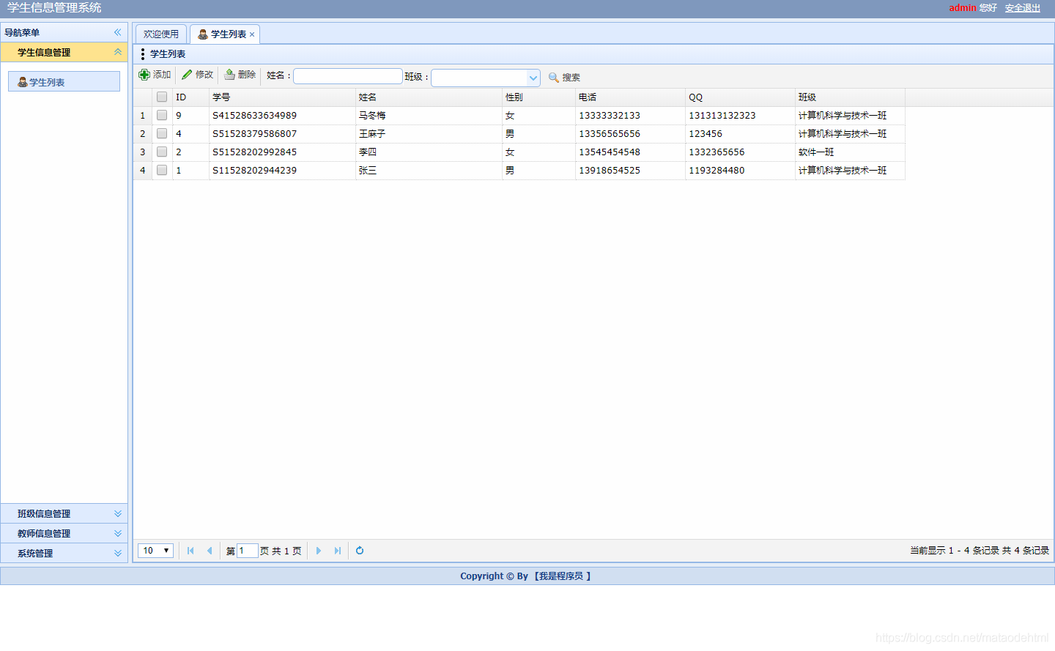
Task: Click student number S51528379586807
Action: (x=254, y=133)
